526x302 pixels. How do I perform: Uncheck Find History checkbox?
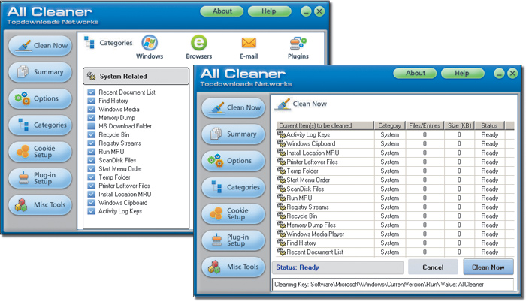[91, 101]
